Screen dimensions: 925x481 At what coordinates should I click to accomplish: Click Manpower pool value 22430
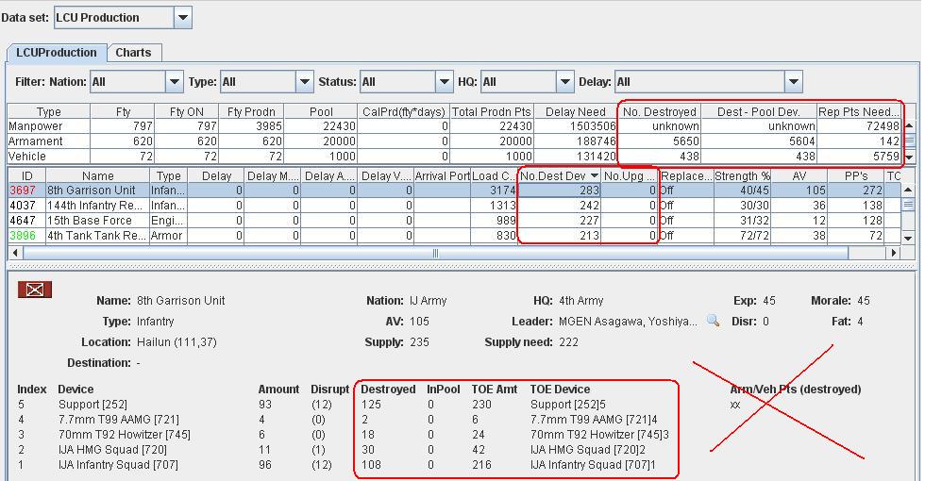click(339, 126)
